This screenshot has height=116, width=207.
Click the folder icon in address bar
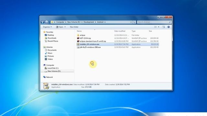point(52,22)
